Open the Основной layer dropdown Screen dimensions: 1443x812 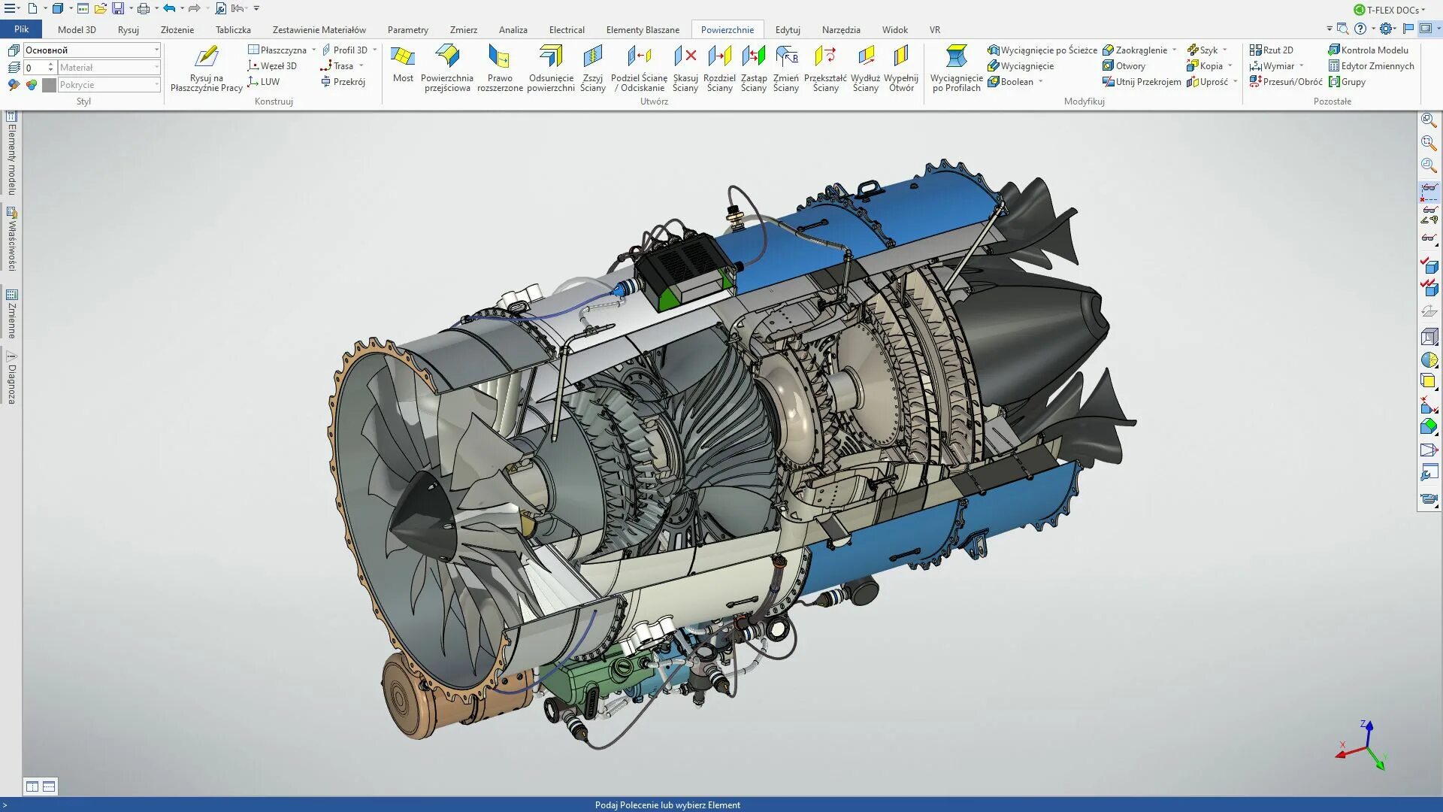click(156, 50)
